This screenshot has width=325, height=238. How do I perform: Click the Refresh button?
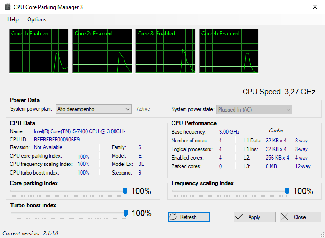pyautogui.click(x=188, y=217)
